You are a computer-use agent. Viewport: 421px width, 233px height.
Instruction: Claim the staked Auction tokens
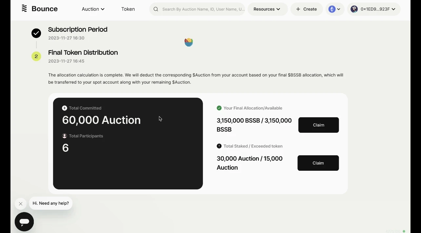tap(318, 163)
